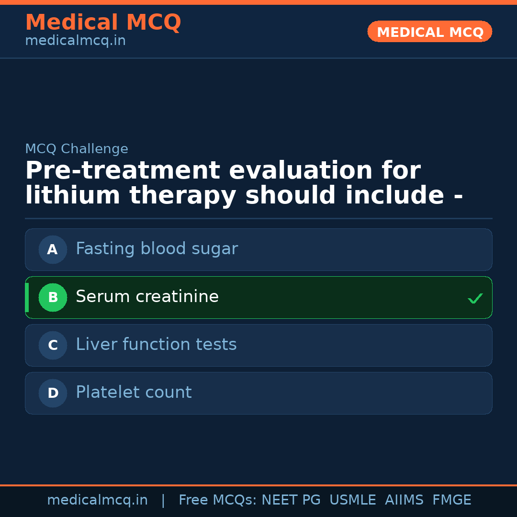Open the footer medicalmcq.in link
517x517 pixels.
(98, 499)
